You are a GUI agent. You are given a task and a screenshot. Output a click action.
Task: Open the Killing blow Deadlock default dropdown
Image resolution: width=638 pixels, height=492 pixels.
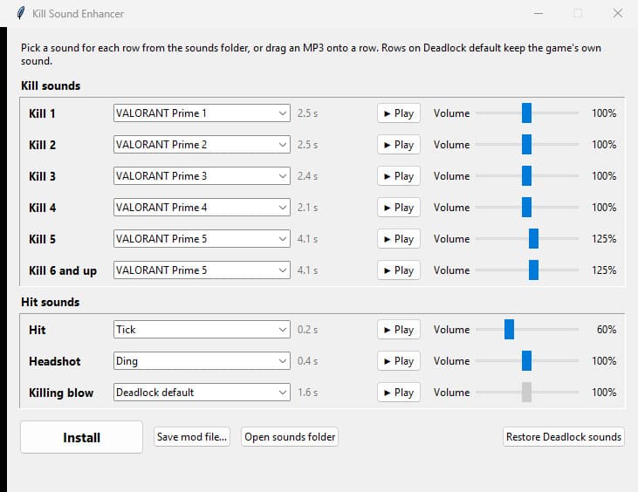(x=202, y=393)
